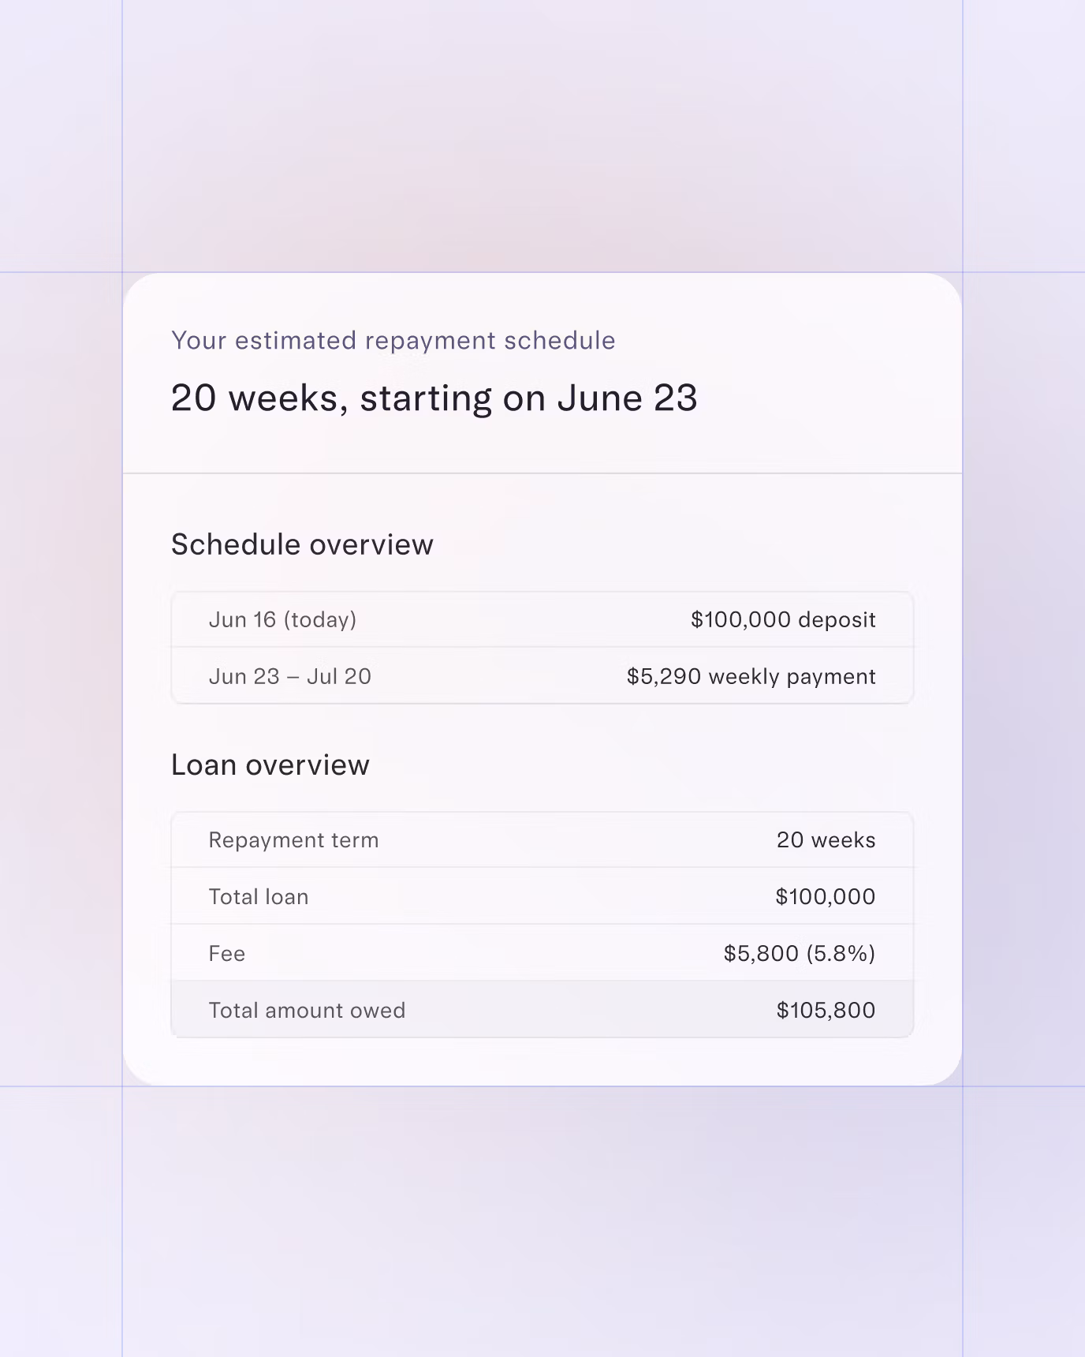Select the "20 weeks" repayment term value
This screenshot has width=1085, height=1357.
(x=826, y=840)
